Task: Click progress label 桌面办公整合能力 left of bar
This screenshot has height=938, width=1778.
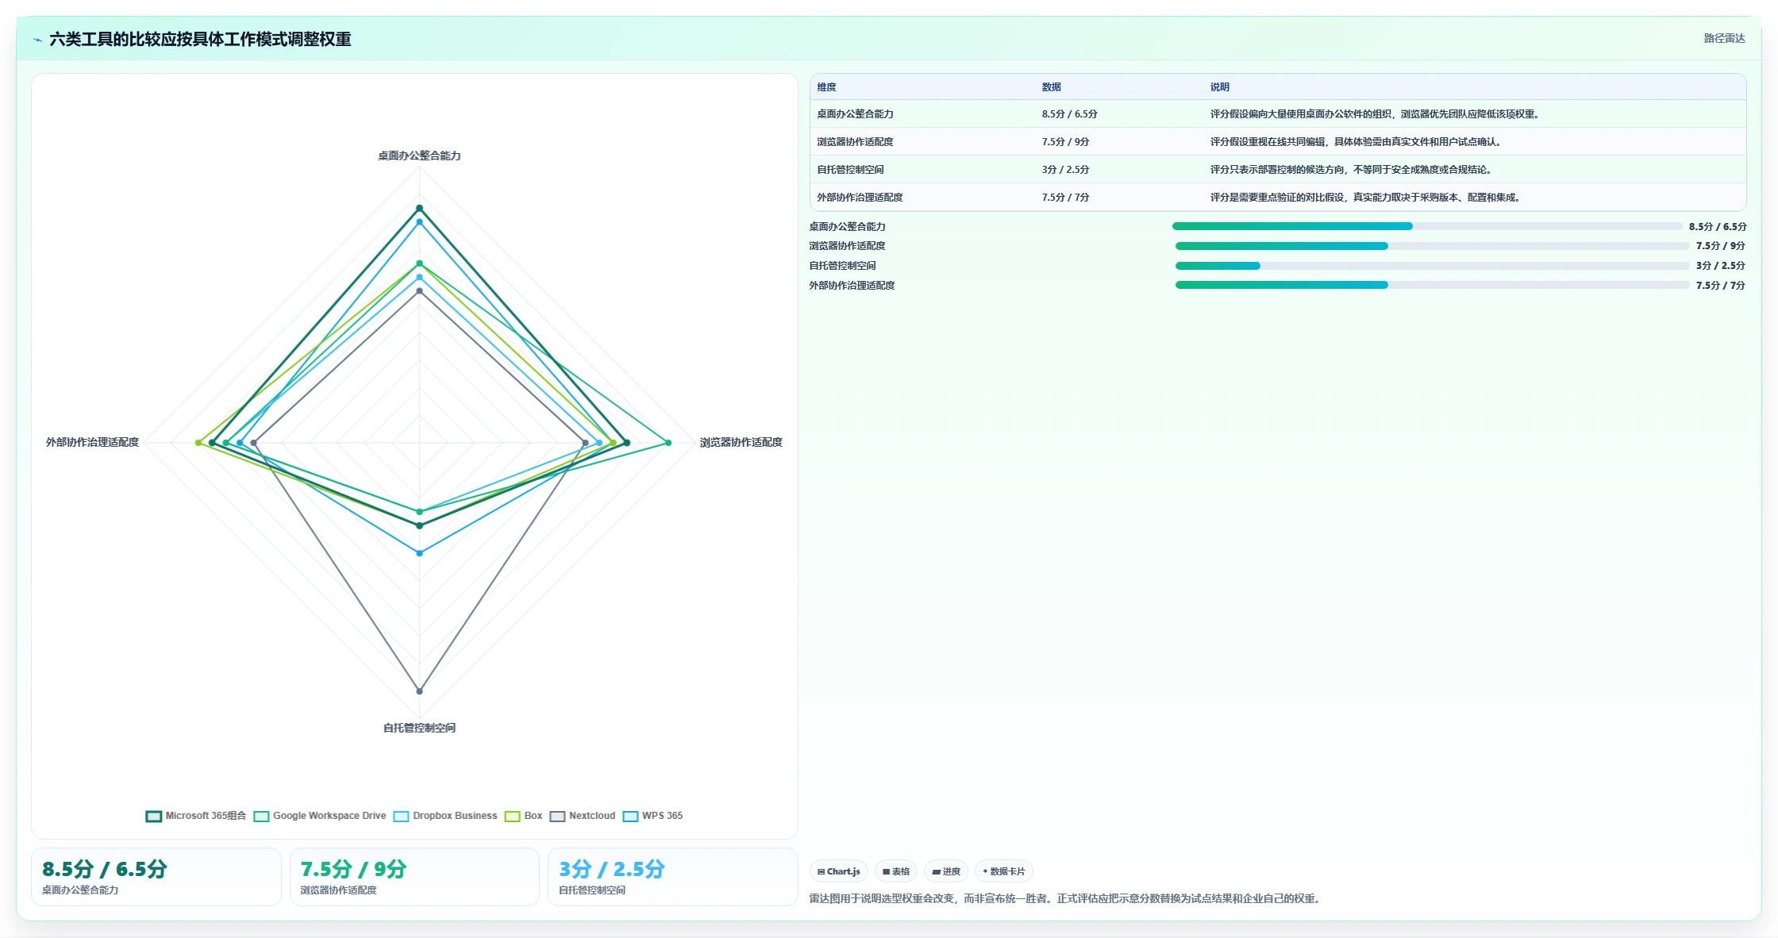Action: click(847, 227)
